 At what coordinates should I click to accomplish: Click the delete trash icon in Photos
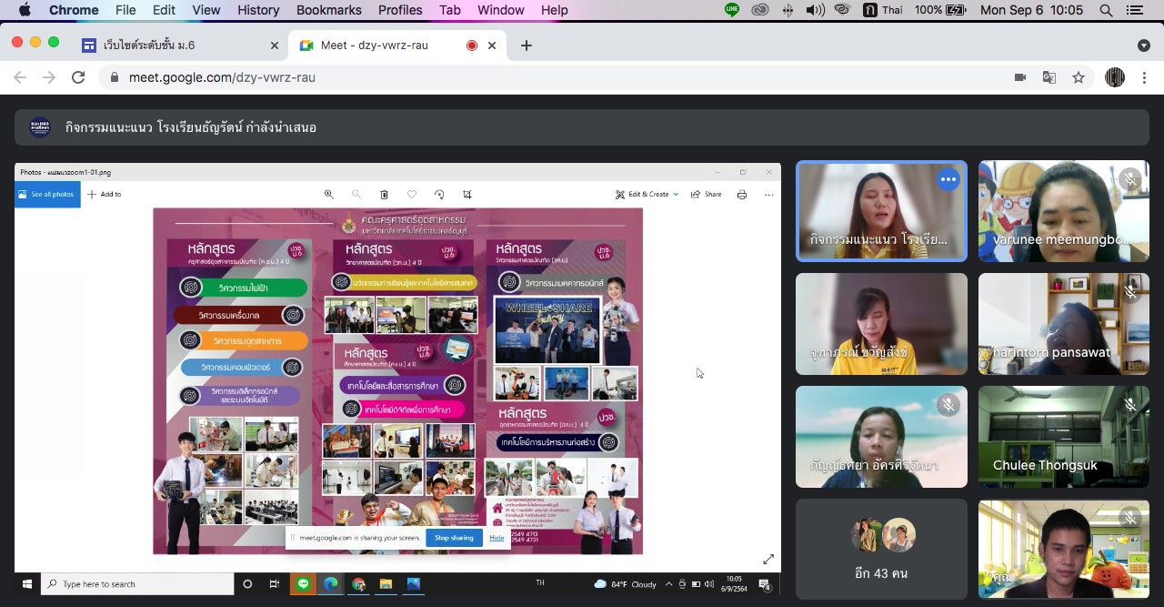384,194
